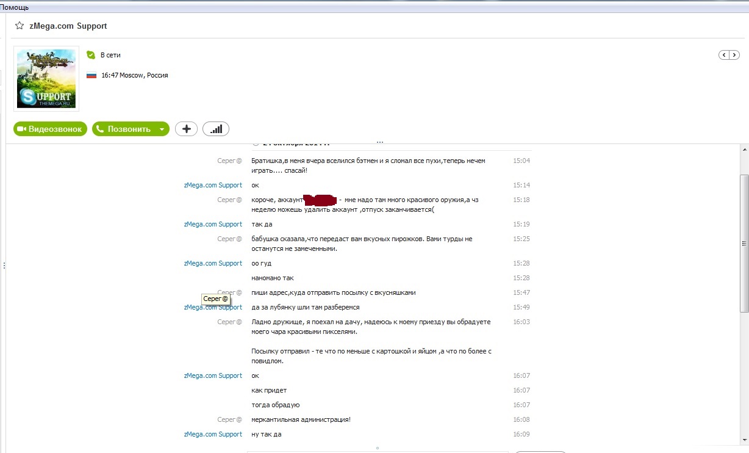
Task: Click the 15:25 timestamp
Action: pos(521,239)
